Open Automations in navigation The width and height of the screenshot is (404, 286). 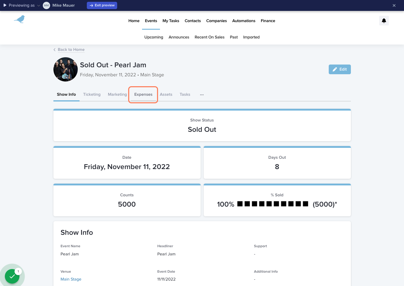tap(244, 21)
